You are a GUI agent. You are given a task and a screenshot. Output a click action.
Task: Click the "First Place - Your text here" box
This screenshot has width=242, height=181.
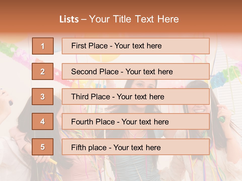136,46
